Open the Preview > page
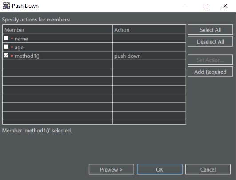This screenshot has width=236, height=180. 112,169
